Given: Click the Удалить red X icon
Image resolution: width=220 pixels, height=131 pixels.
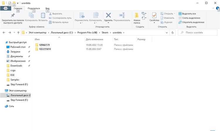Looking at the screenshot, I should click(108, 15).
